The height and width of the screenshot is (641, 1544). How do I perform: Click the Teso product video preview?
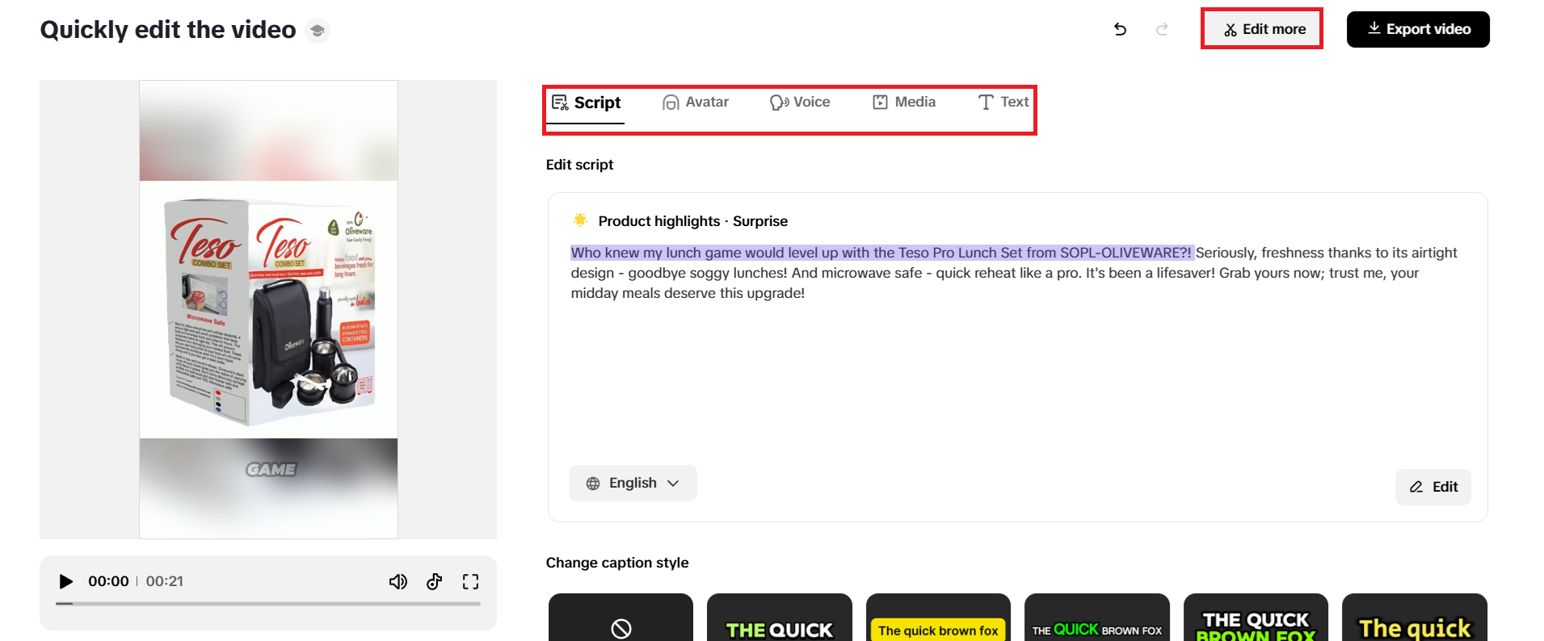coord(268,309)
